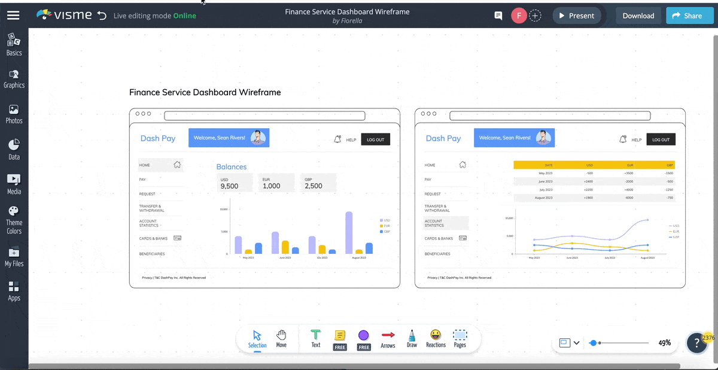Open the comments speech bubble
Screen dimensions: 718x370
click(x=498, y=16)
